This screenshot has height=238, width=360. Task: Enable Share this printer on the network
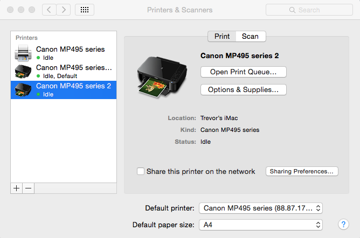click(x=141, y=171)
